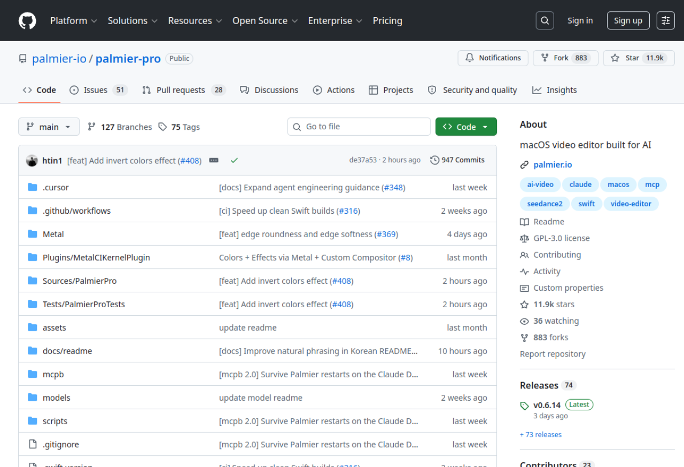Click the license scale icon
Image resolution: width=684 pixels, height=467 pixels.
524,238
